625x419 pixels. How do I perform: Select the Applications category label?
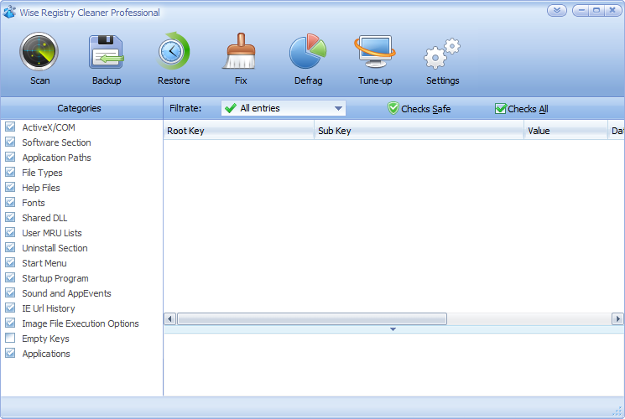[x=46, y=354]
